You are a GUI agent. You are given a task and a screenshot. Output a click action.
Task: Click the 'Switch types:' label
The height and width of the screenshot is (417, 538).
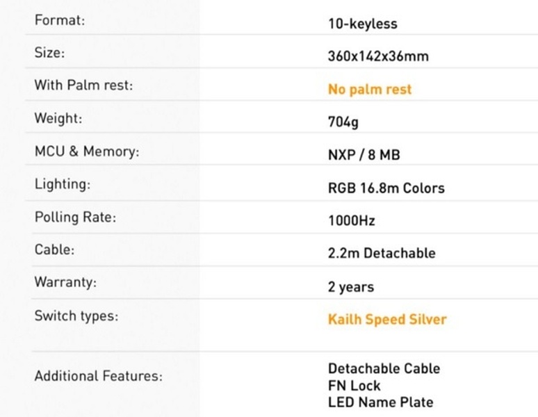click(76, 316)
